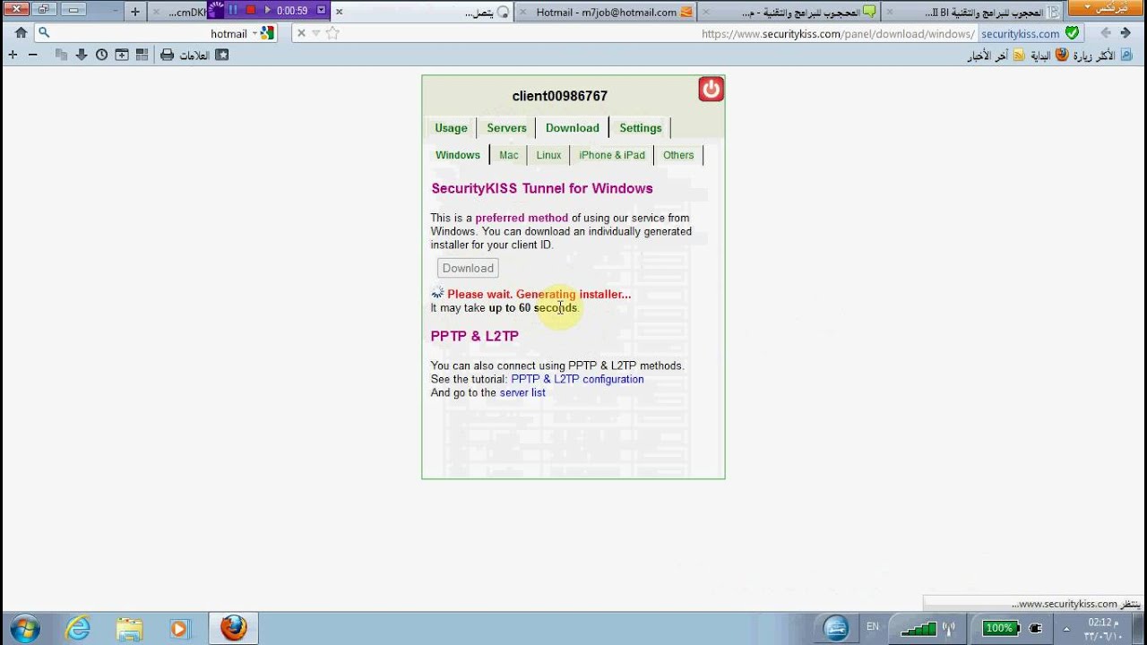
Task: Stop the screen recording red square
Action: 250,10
